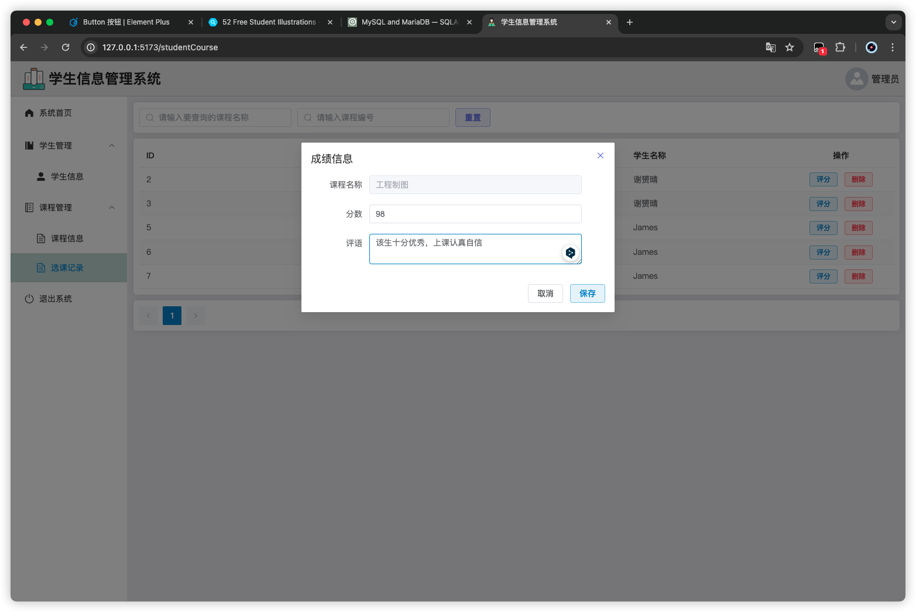Click the 课程名称 search input
The image size is (916, 612).
click(x=215, y=117)
